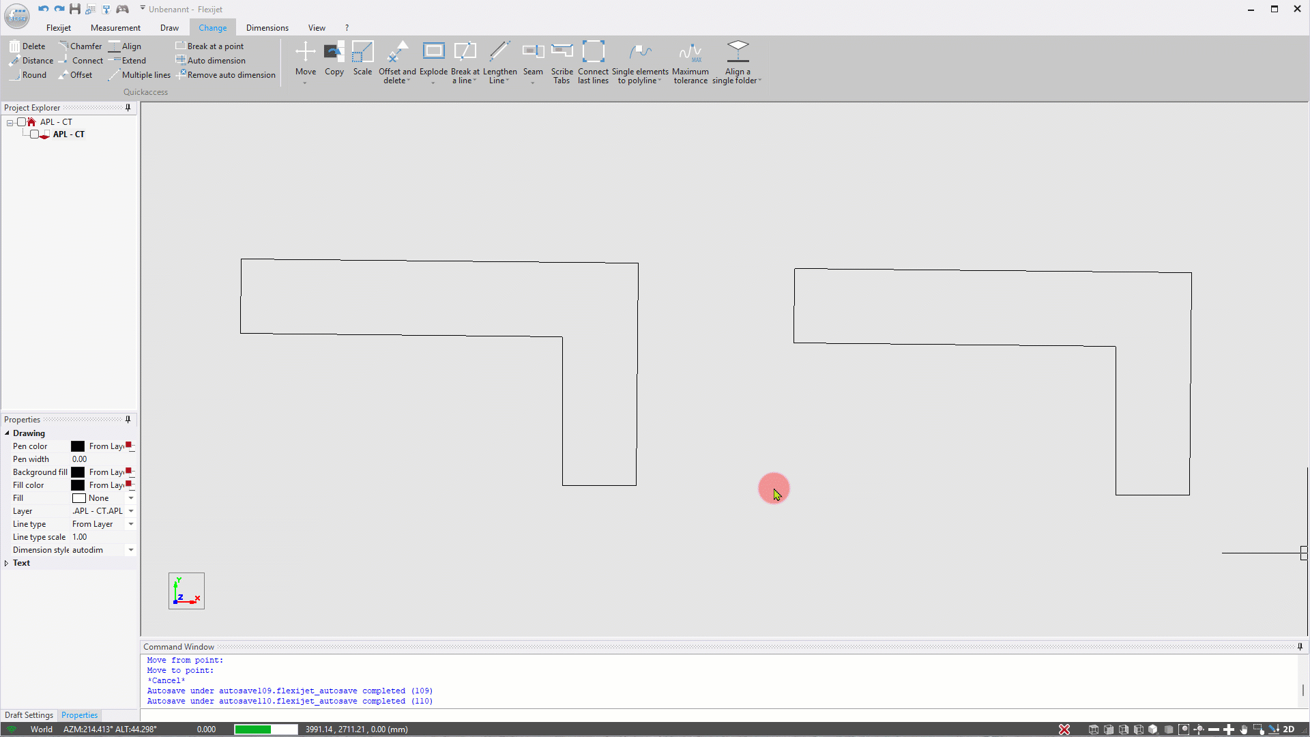Select the Scribe Tabs tool

coord(562,53)
